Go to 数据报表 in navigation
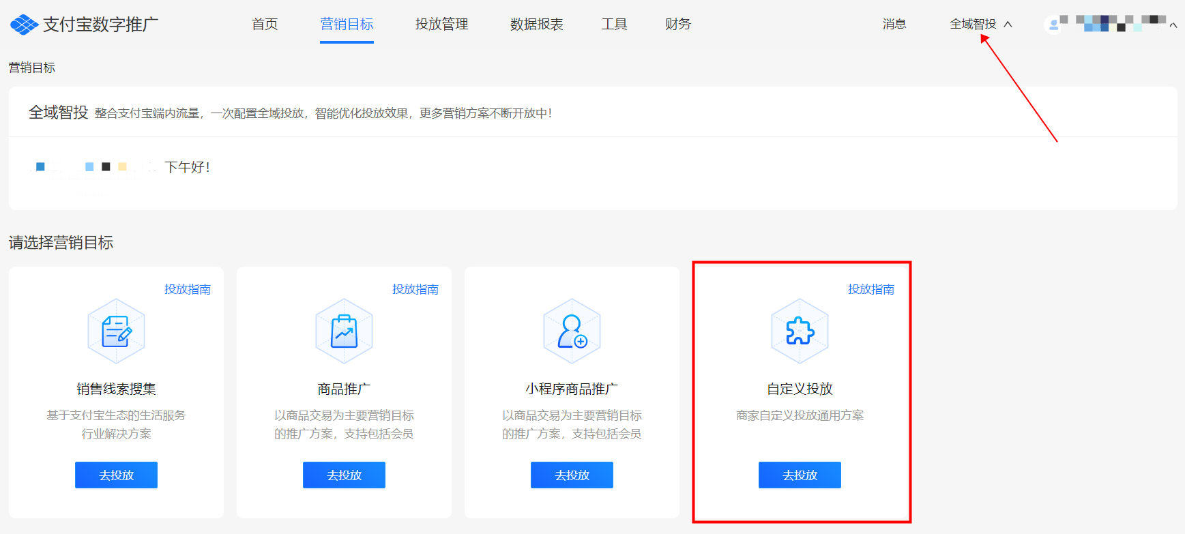The image size is (1185, 534). coord(536,25)
